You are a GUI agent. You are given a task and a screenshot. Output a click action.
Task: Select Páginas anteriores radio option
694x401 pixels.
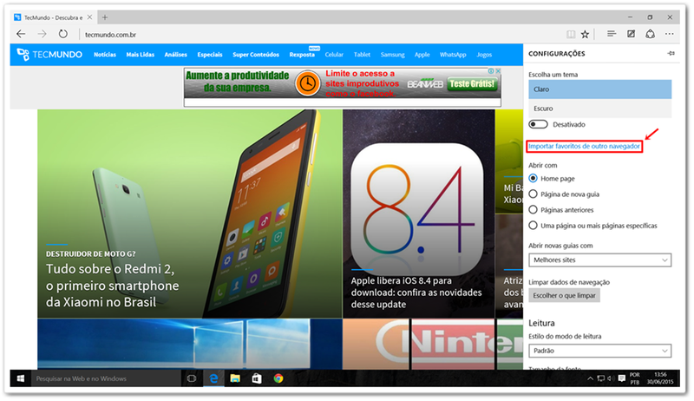(534, 210)
